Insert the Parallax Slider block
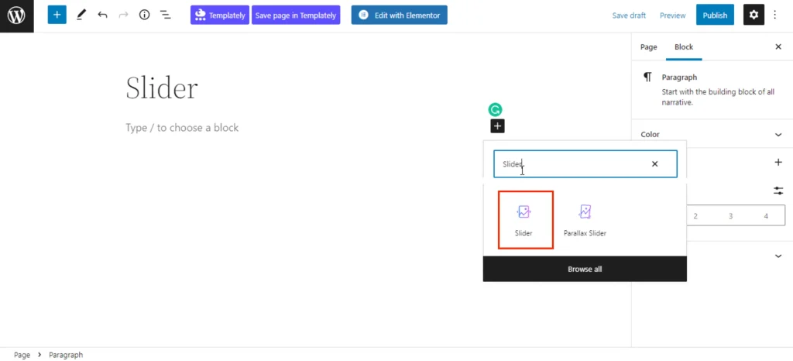Screen dimensions: 793x361 click(x=585, y=221)
